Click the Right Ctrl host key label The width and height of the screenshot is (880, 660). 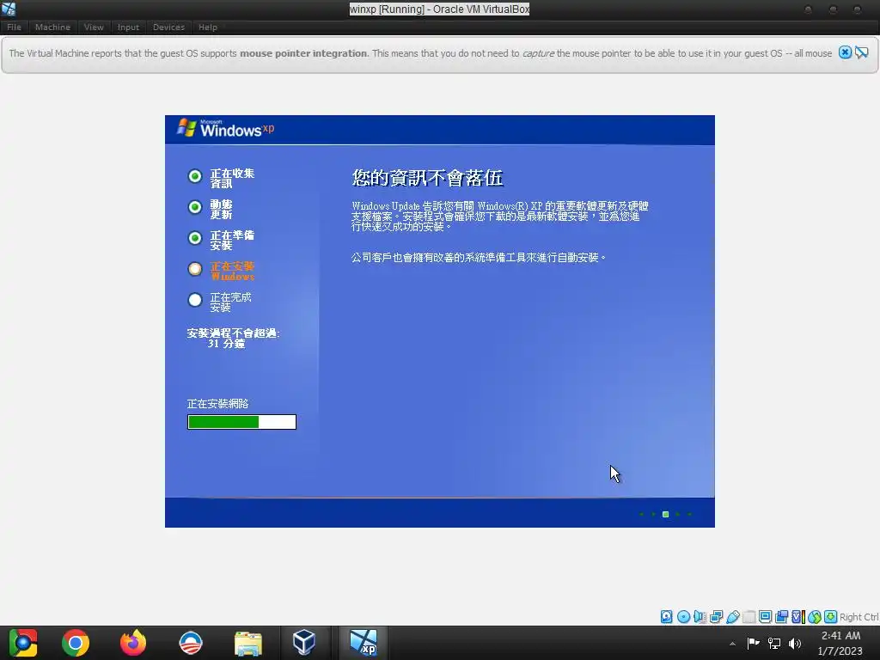point(859,617)
